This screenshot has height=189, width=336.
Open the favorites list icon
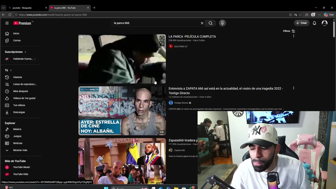tap(307, 15)
